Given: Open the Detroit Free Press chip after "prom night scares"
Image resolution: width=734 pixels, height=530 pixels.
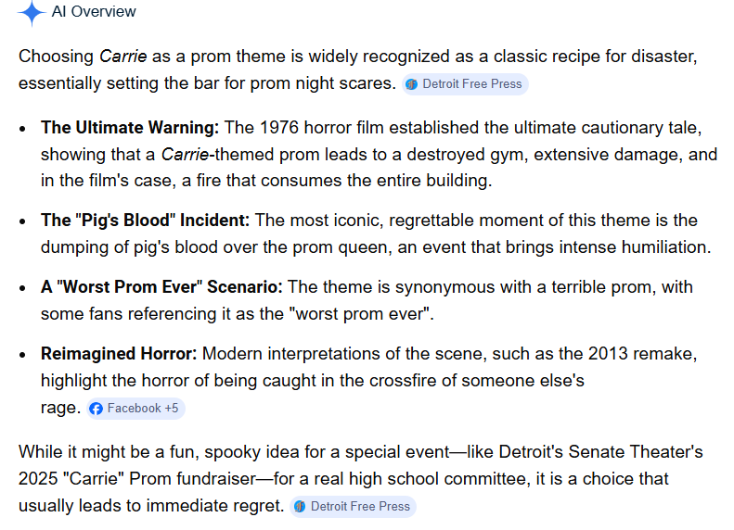Looking at the screenshot, I should point(465,84).
